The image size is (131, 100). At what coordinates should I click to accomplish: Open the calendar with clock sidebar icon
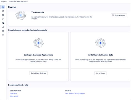tap(3, 23)
